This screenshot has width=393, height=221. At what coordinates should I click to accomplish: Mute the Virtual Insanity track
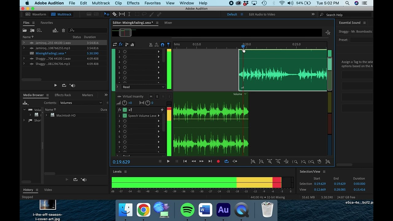click(151, 96)
